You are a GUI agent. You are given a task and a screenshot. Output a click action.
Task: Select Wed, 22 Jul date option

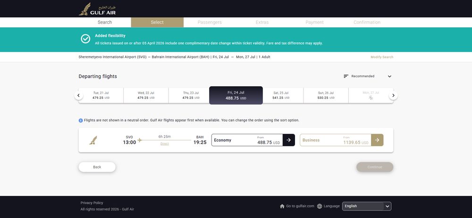coord(146,96)
